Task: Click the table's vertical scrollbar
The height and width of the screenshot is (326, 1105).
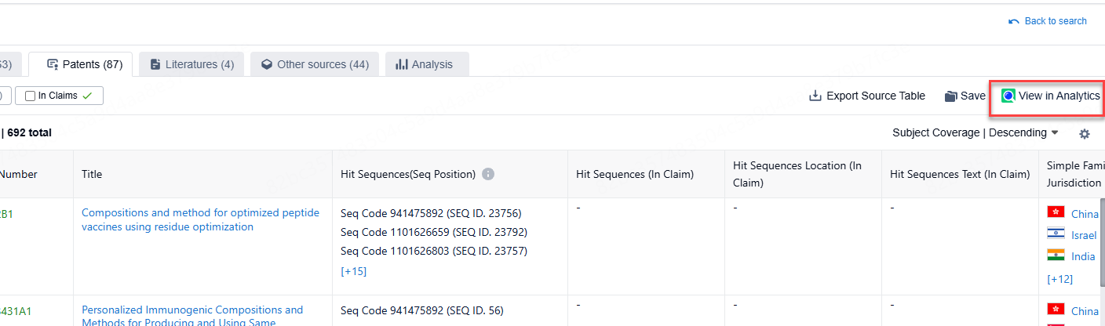Action: [1100, 259]
